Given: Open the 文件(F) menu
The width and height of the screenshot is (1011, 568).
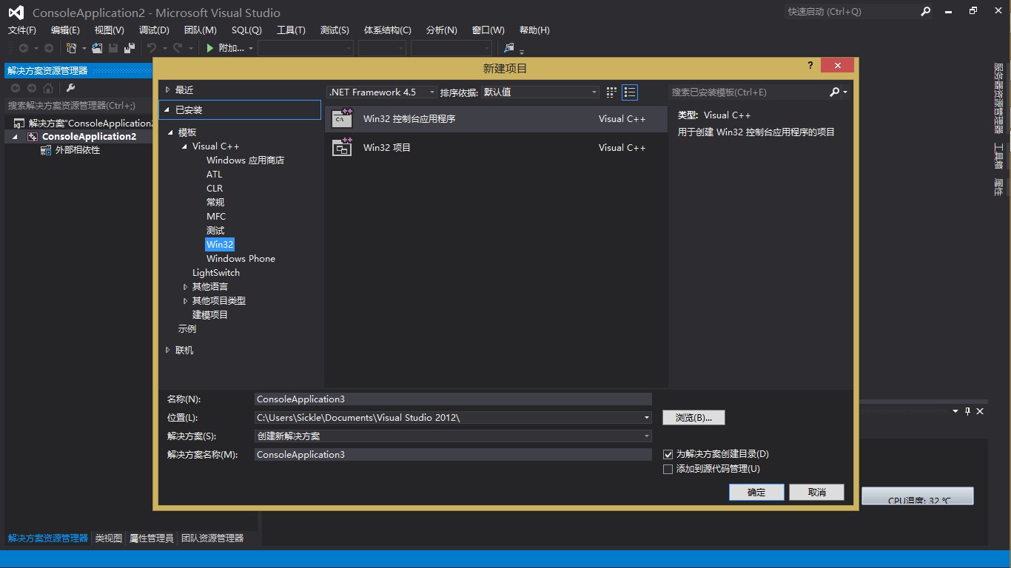Looking at the screenshot, I should (x=22, y=30).
